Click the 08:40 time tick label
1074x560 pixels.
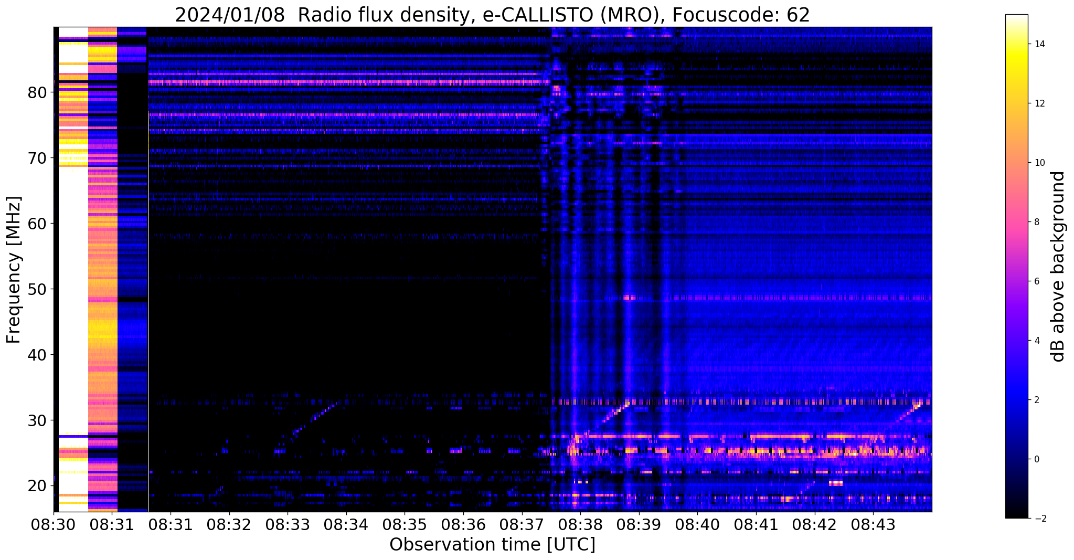click(x=697, y=524)
